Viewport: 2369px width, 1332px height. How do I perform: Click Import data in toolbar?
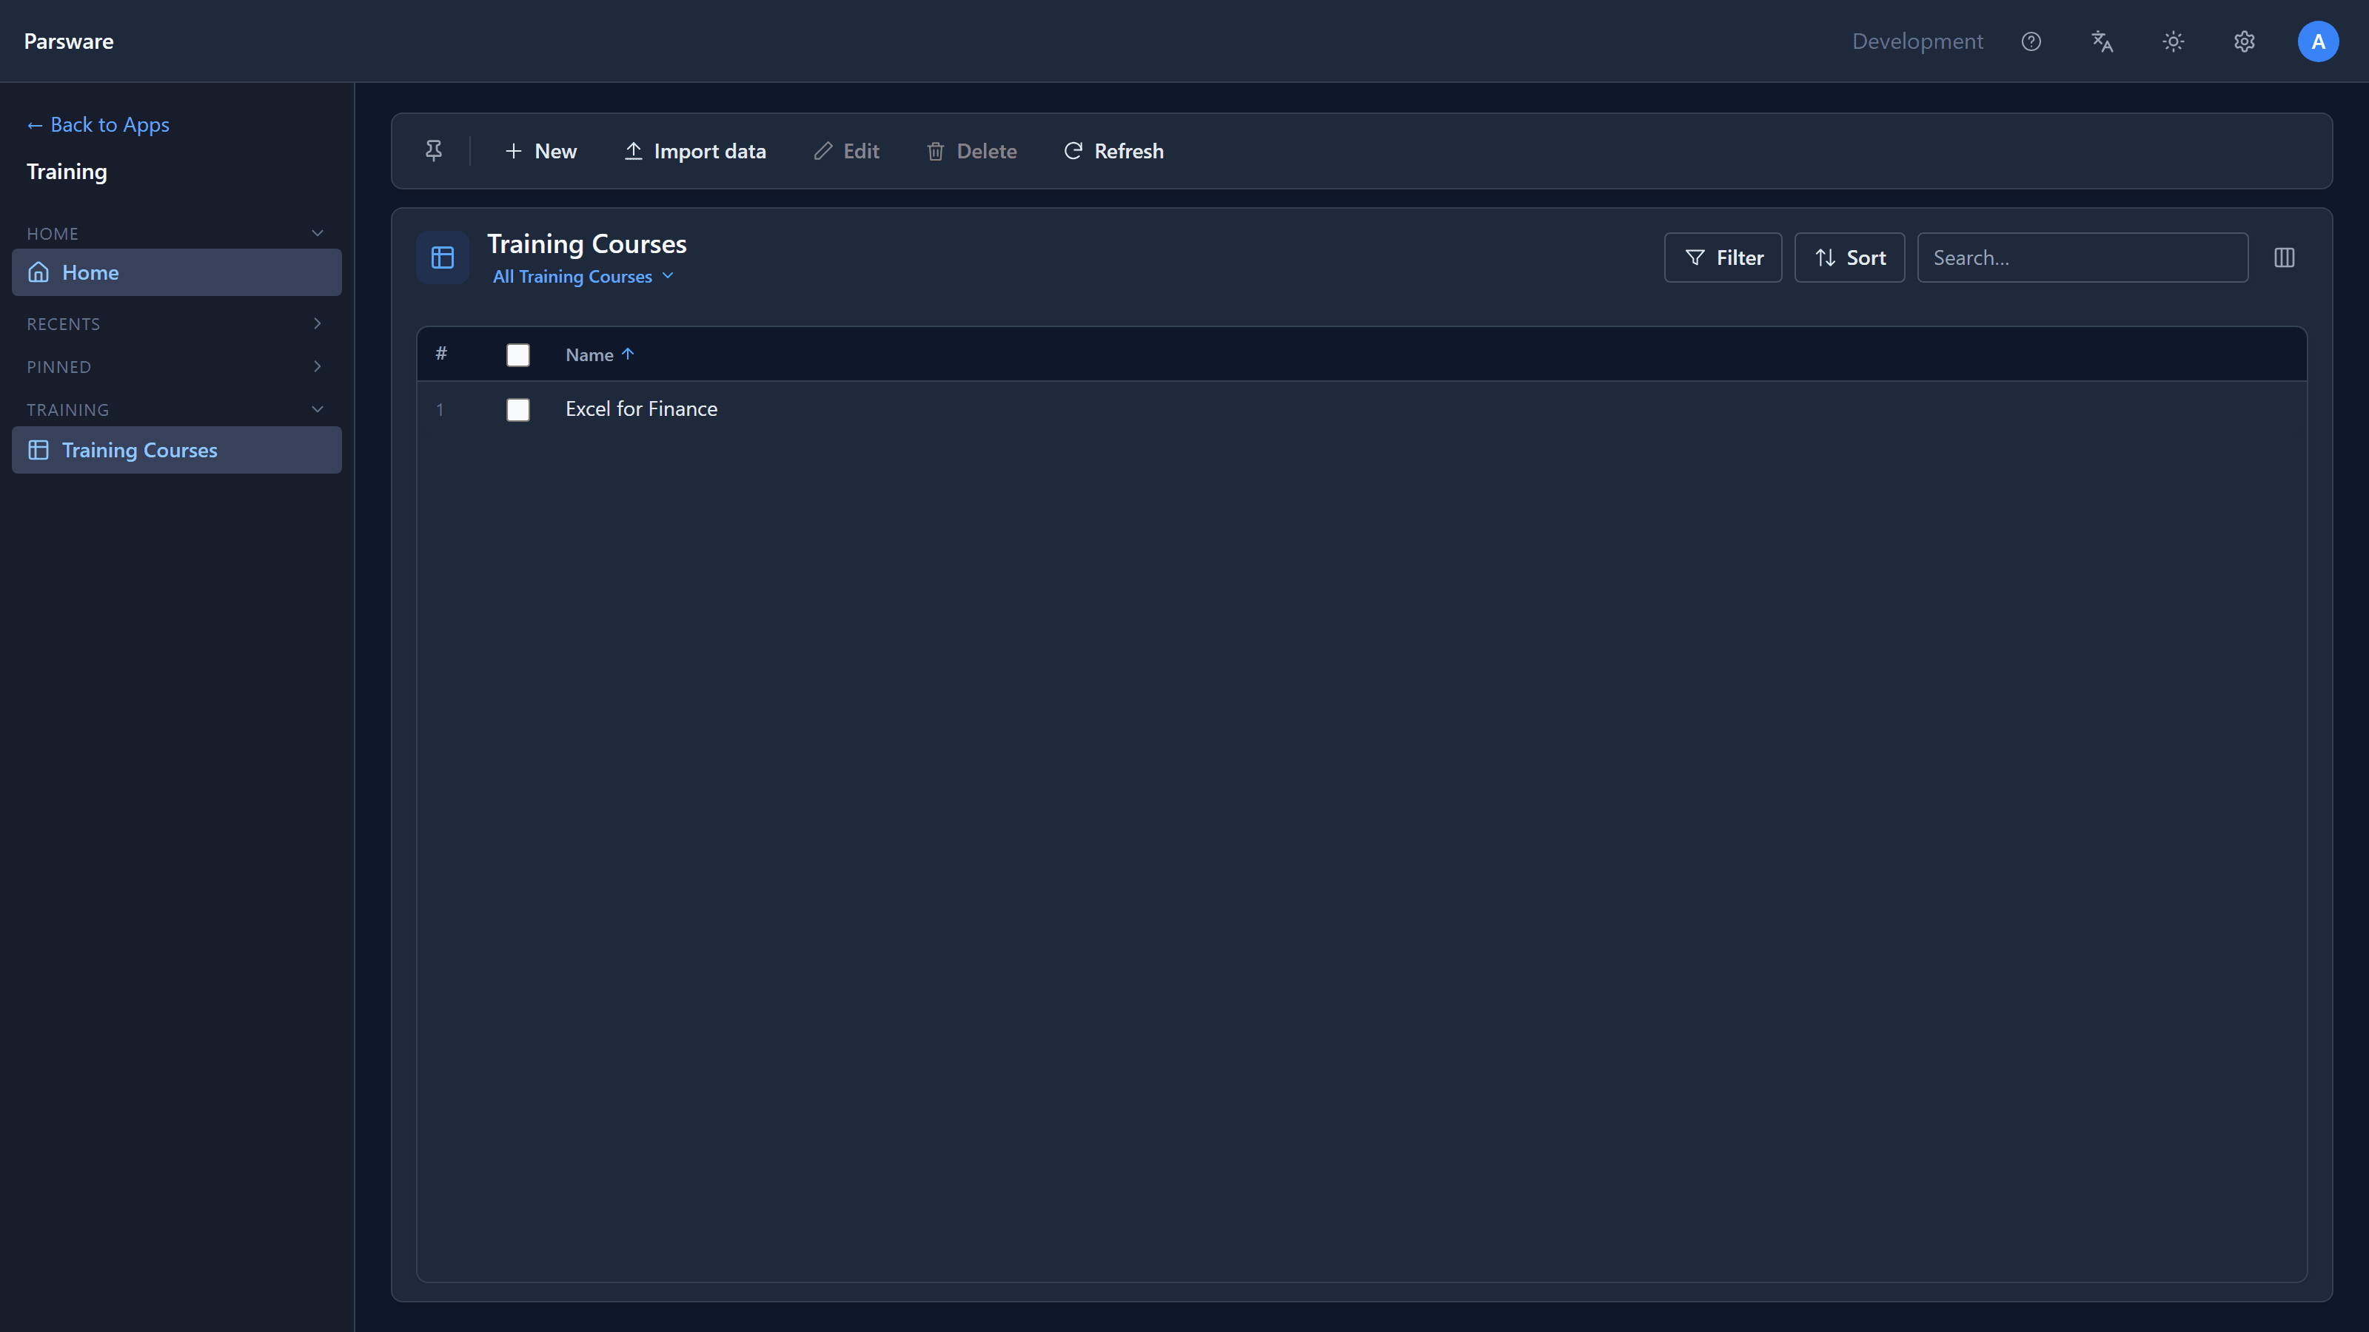tap(695, 151)
